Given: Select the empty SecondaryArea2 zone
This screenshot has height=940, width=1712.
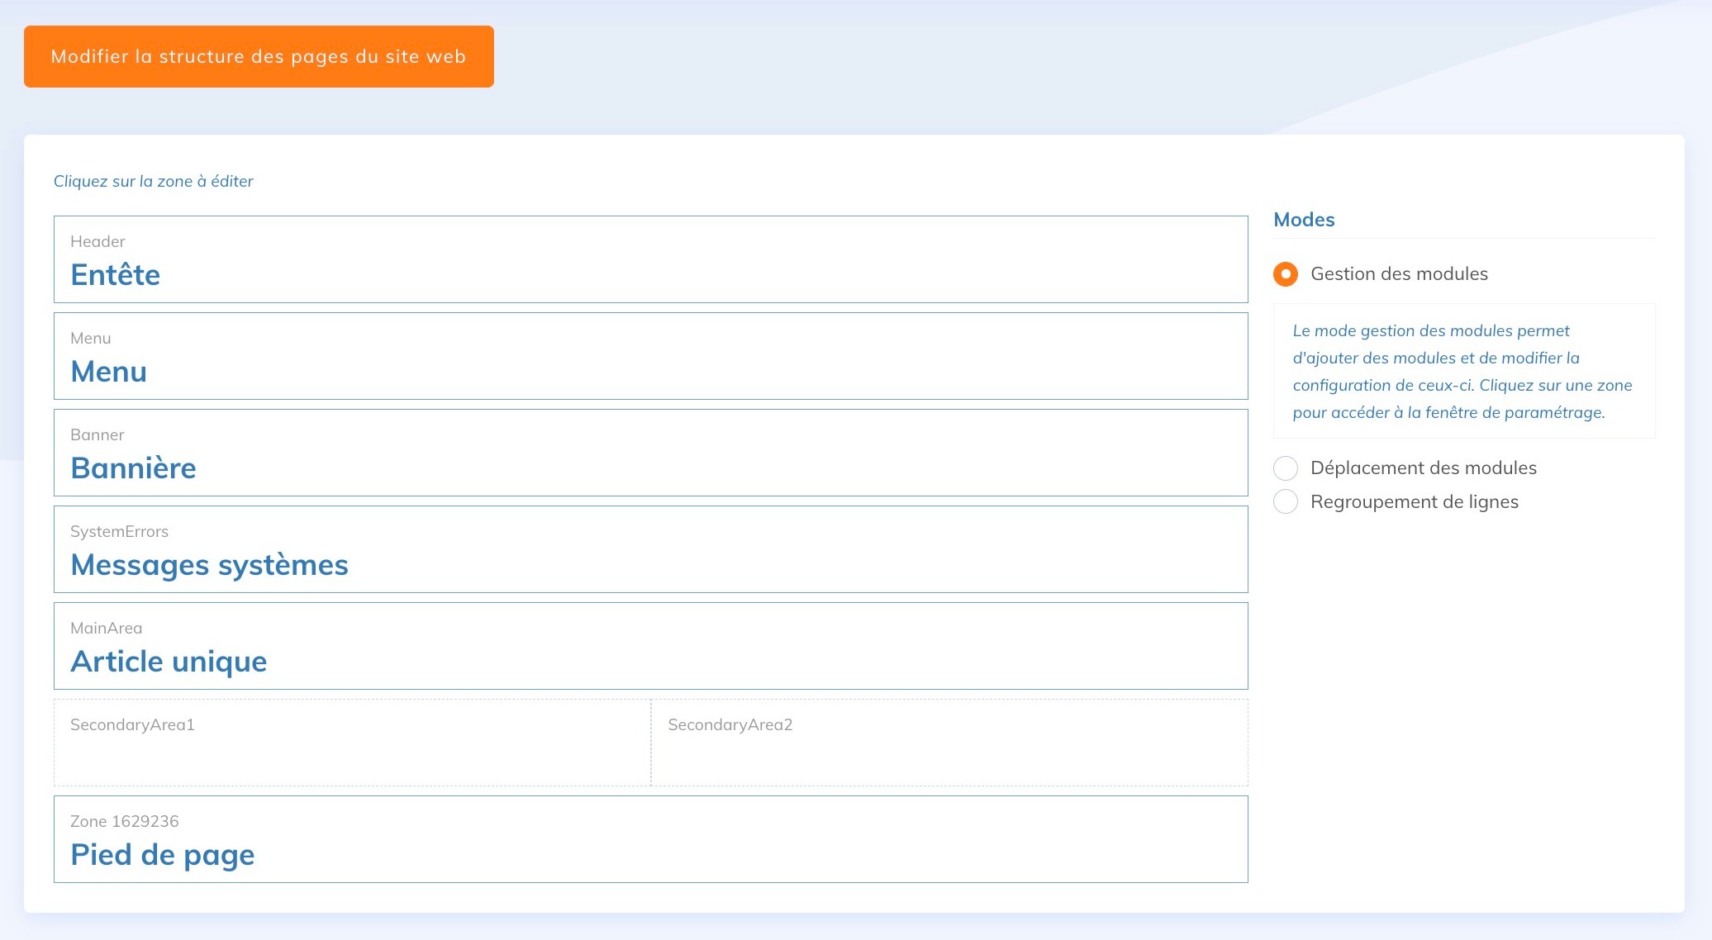Looking at the screenshot, I should (x=949, y=743).
